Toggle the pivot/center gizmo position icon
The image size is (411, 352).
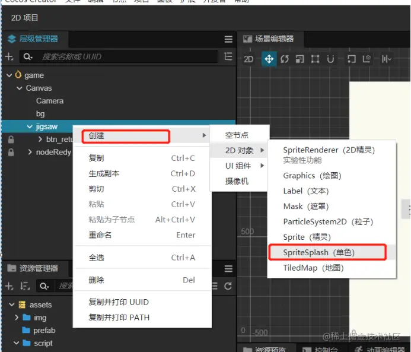tap(351, 59)
